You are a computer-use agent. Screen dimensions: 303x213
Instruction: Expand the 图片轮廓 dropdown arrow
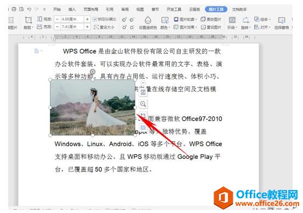(x=196, y=19)
